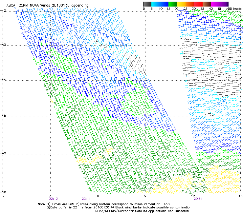Click the '15' longitude label on bottom axis
The image size is (243, 213).
click(x=240, y=196)
